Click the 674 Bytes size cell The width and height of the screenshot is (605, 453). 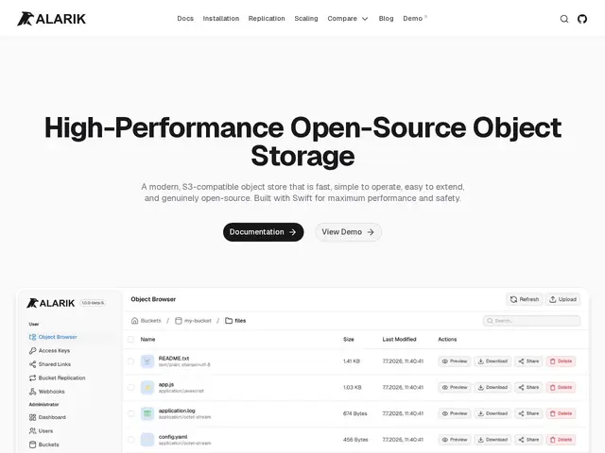tap(355, 413)
